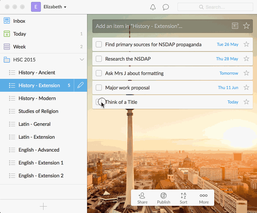Select the Today smart list
The width and height of the screenshot is (257, 213).
[20, 34]
